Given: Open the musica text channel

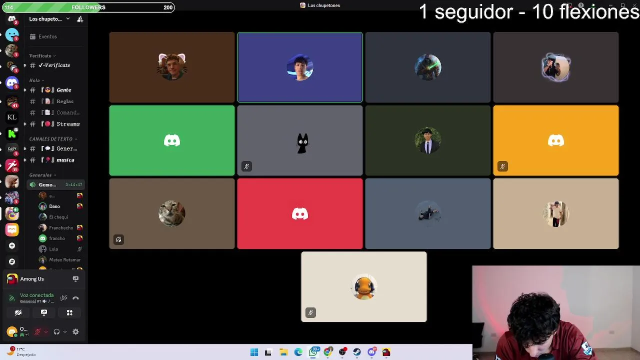Looking at the screenshot, I should (x=55, y=160).
